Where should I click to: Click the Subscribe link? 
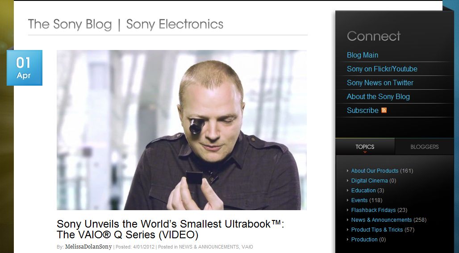pyautogui.click(x=363, y=110)
